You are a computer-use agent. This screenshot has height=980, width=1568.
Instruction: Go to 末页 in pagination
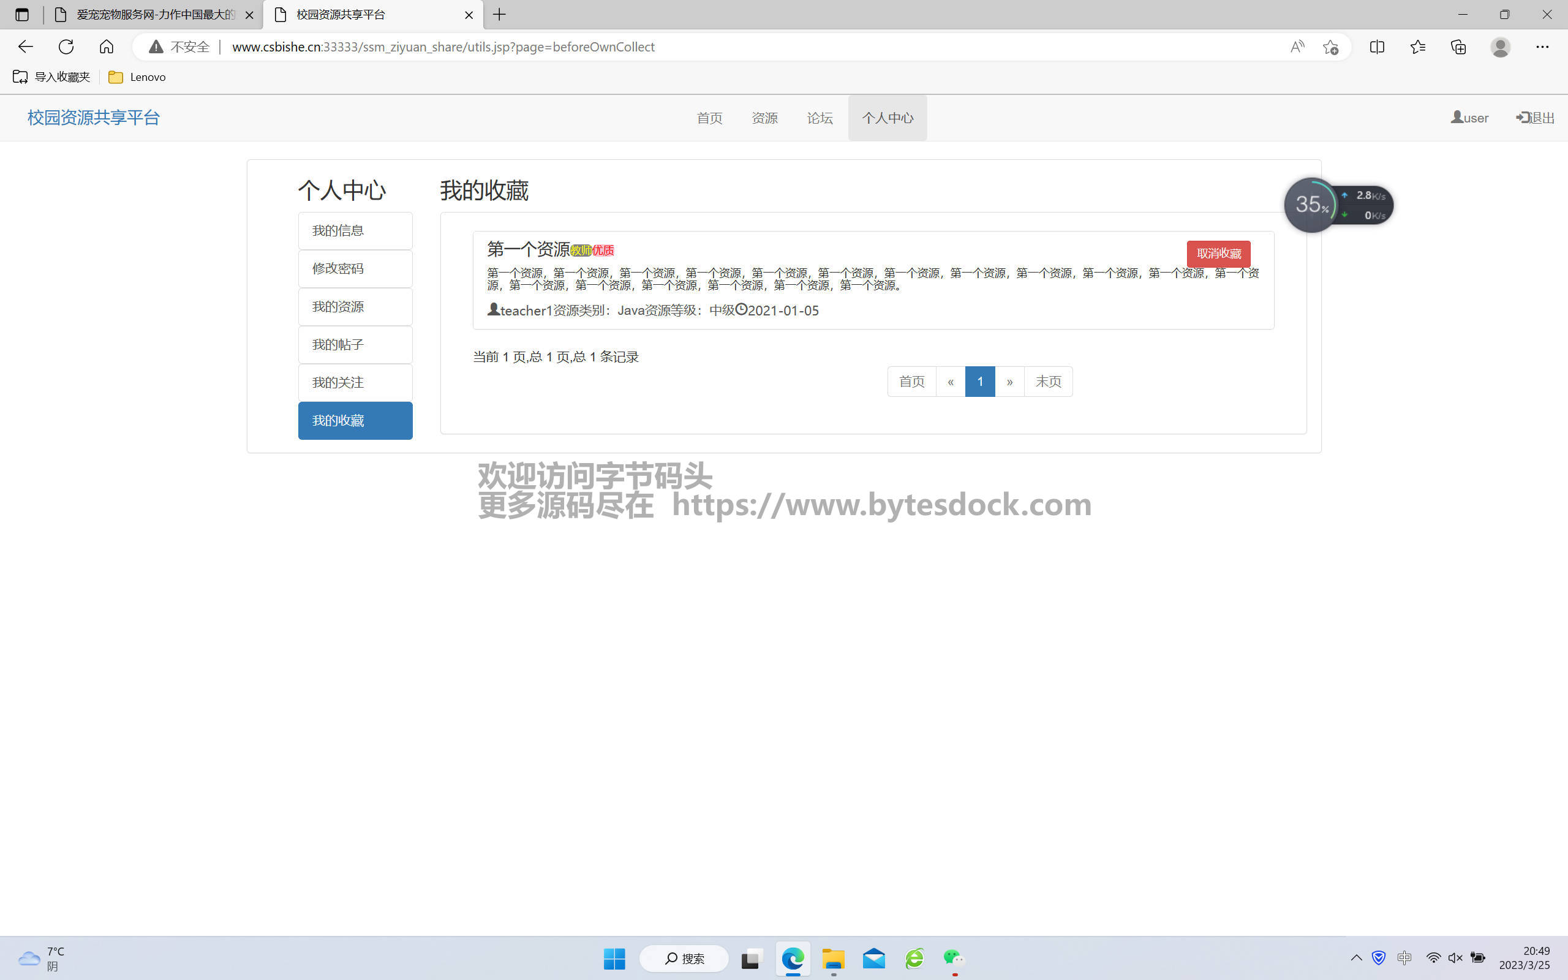[x=1048, y=381]
